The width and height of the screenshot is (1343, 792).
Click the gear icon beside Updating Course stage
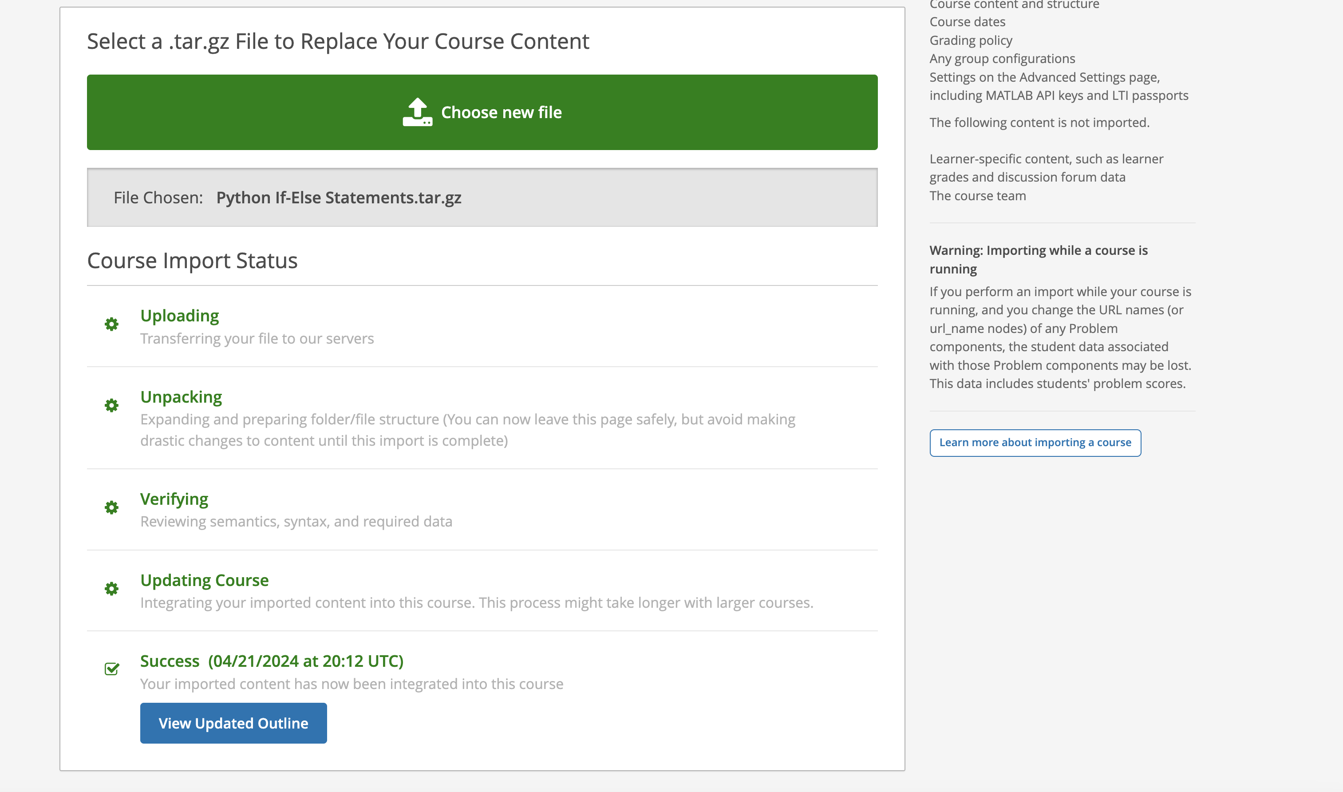(x=111, y=589)
